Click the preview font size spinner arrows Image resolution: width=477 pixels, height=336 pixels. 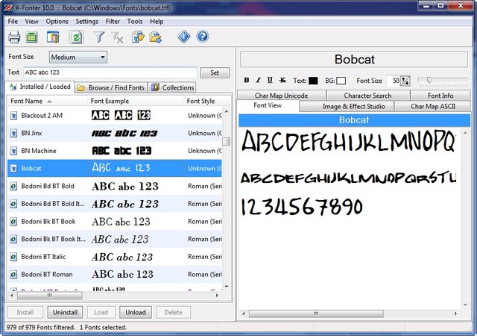[x=405, y=81]
